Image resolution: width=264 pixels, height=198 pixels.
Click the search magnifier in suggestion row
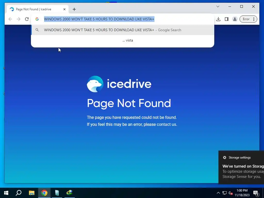(x=37, y=30)
